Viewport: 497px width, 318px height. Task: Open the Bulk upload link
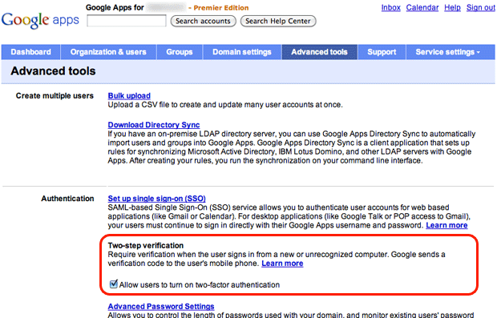(129, 95)
